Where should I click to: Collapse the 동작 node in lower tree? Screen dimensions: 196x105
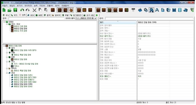coord(7,48)
